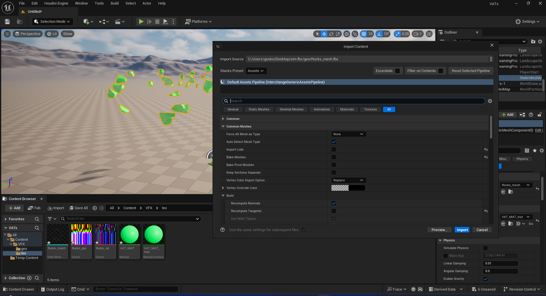Toggle Recompute Normals checkbox
546x296 pixels.
(x=334, y=203)
